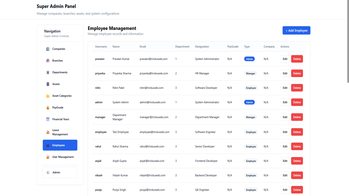The image size is (349, 196).
Task: Click the Employees people icon
Action: (x=48, y=145)
